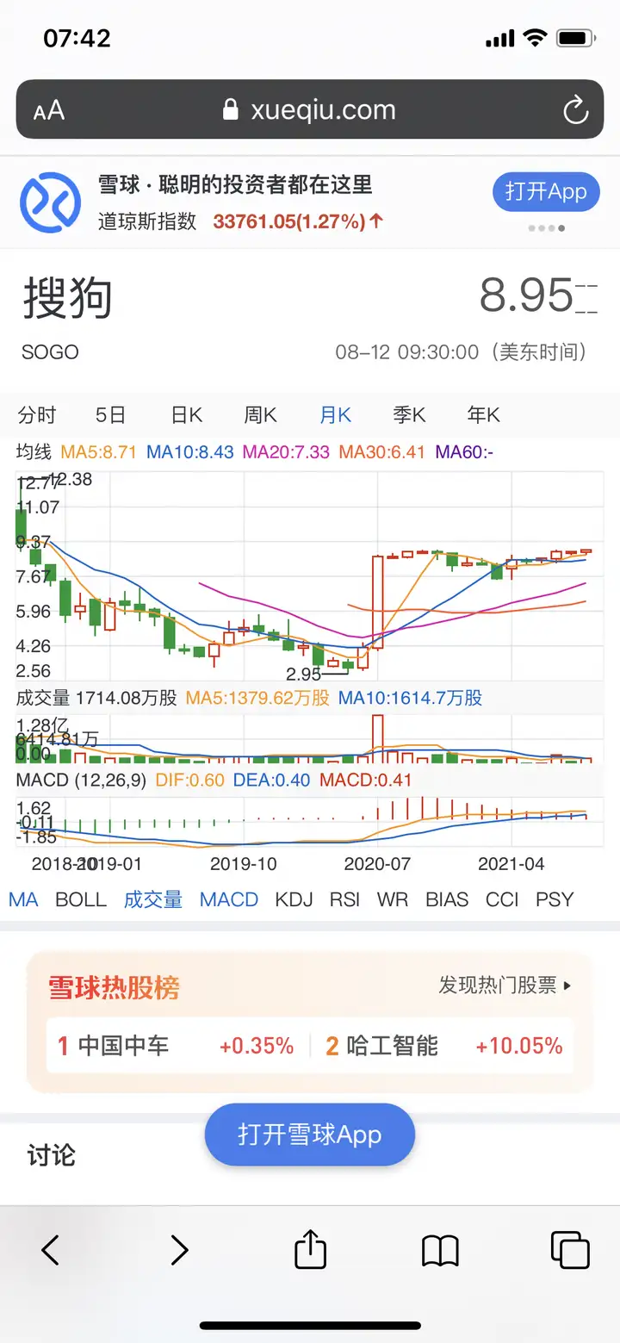Tap the Safari reload icon
Viewport: 620px width, 1343px height.
[x=575, y=110]
